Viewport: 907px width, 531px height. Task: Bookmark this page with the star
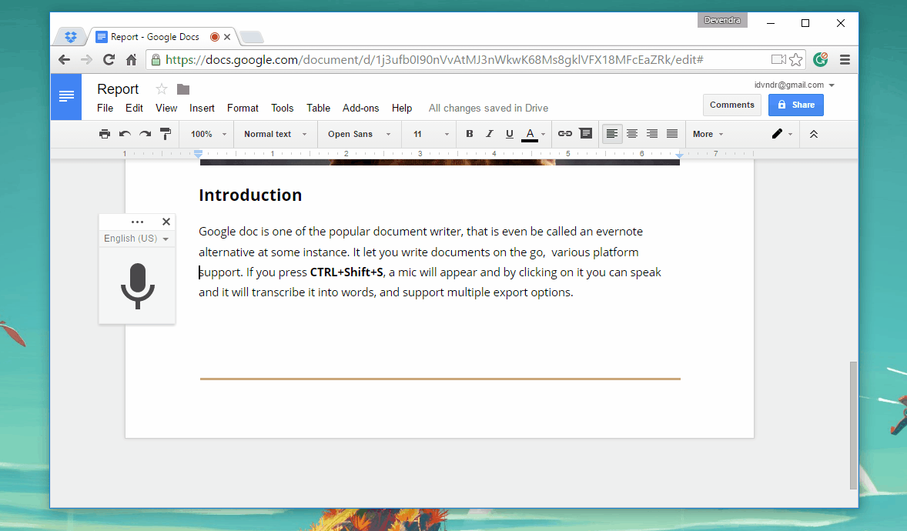coord(796,59)
